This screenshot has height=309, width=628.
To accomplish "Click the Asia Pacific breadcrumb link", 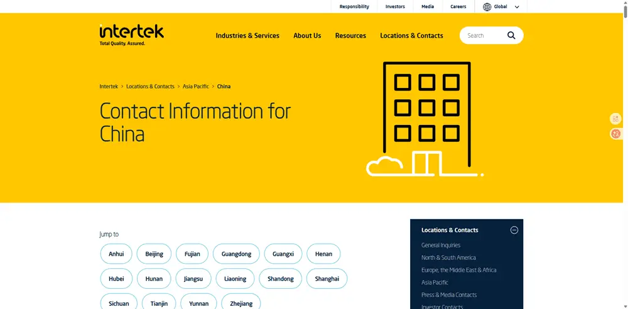I will (196, 86).
